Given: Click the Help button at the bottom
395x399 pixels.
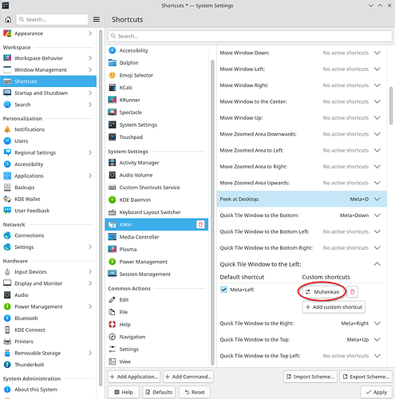Looking at the screenshot, I should click(124, 392).
